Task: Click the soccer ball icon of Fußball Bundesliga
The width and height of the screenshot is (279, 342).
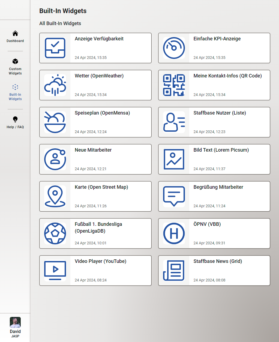Action: pyautogui.click(x=55, y=233)
